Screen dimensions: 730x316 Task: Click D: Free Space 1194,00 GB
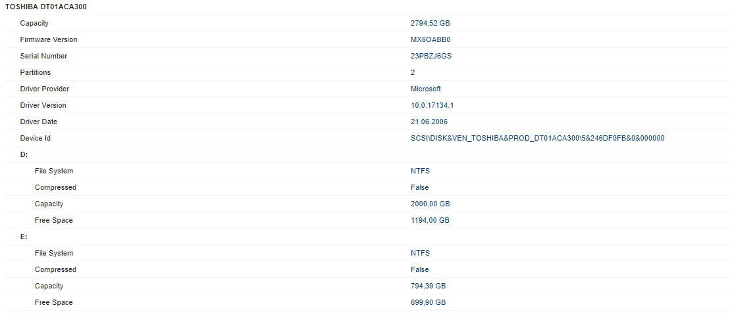(x=430, y=220)
